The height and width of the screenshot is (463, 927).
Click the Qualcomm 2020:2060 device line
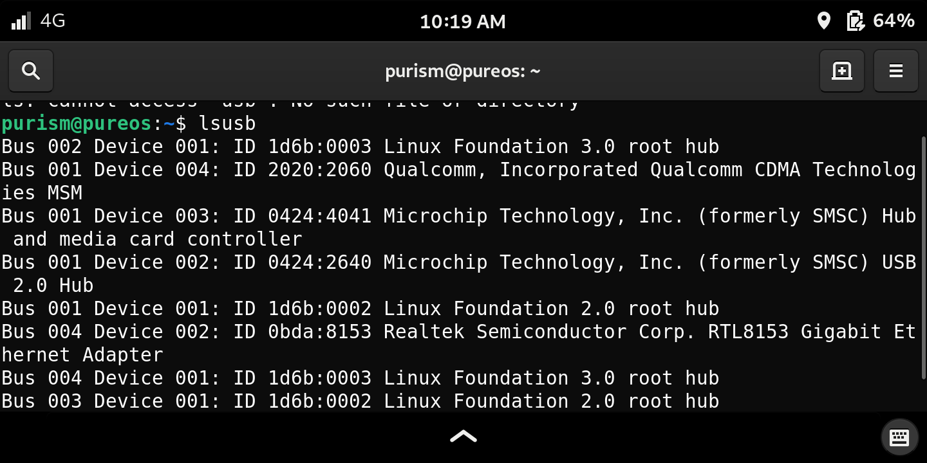(x=459, y=170)
